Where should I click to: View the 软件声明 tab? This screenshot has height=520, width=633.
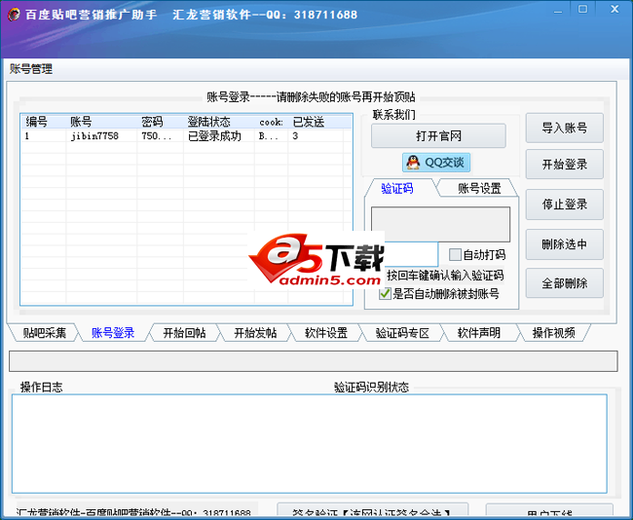tap(479, 333)
